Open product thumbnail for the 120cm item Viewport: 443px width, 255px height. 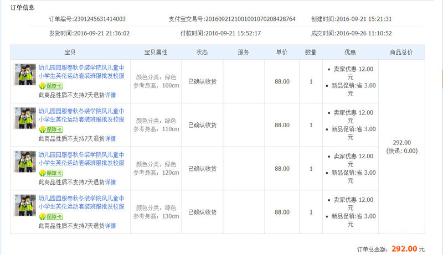pyautogui.click(x=25, y=162)
